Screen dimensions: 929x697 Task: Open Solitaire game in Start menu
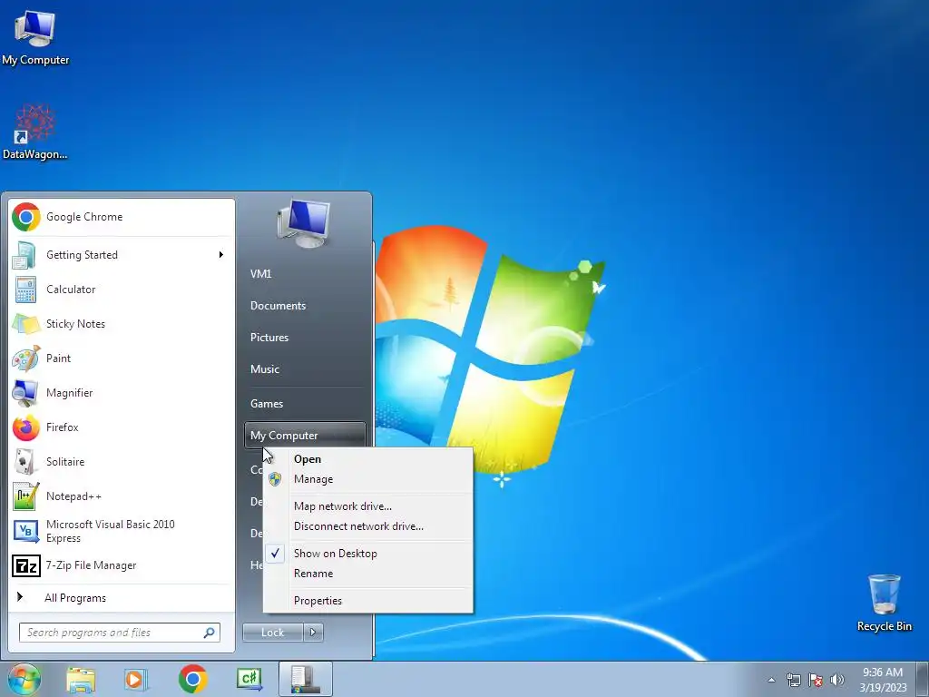pyautogui.click(x=122, y=462)
